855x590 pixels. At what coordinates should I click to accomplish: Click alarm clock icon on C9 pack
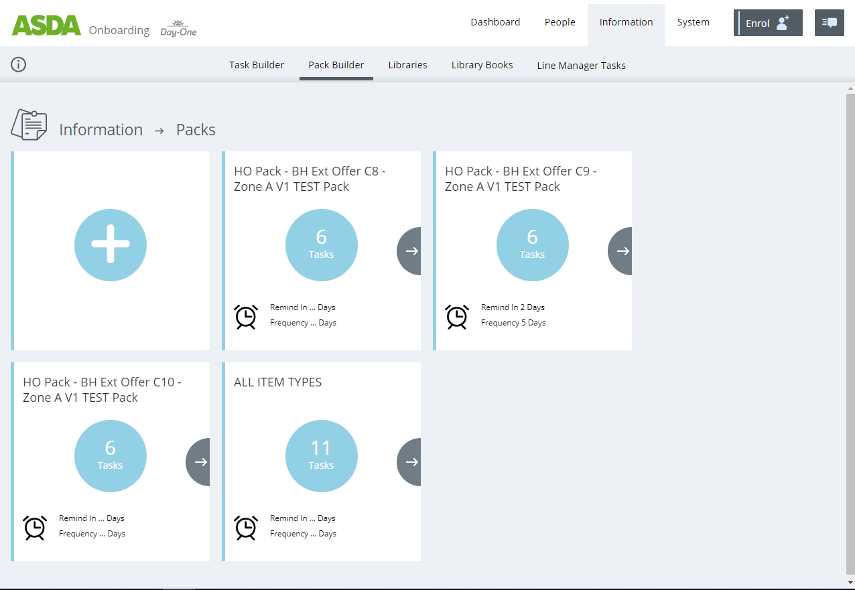pos(457,316)
